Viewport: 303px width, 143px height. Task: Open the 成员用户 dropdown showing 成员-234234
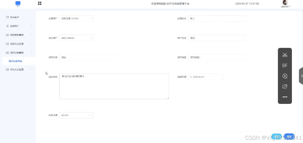click(x=76, y=38)
